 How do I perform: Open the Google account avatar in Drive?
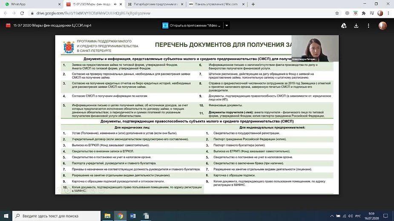(382, 25)
